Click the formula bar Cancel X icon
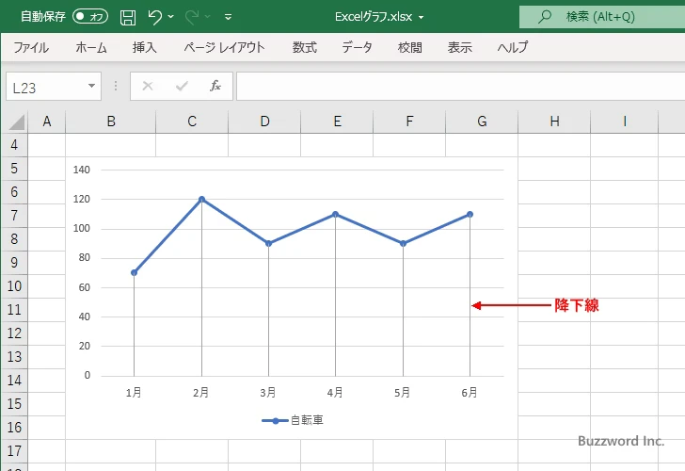The width and height of the screenshot is (685, 471). click(148, 86)
